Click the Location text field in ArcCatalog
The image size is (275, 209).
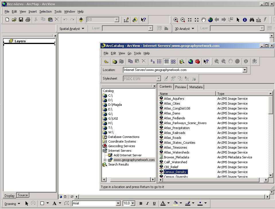[x=183, y=70]
